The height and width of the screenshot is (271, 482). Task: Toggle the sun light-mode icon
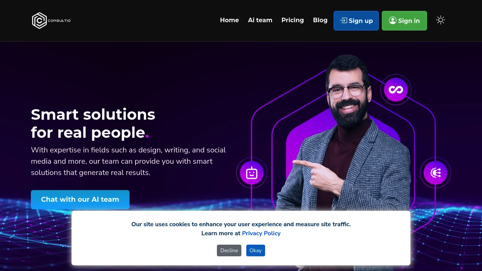441,20
